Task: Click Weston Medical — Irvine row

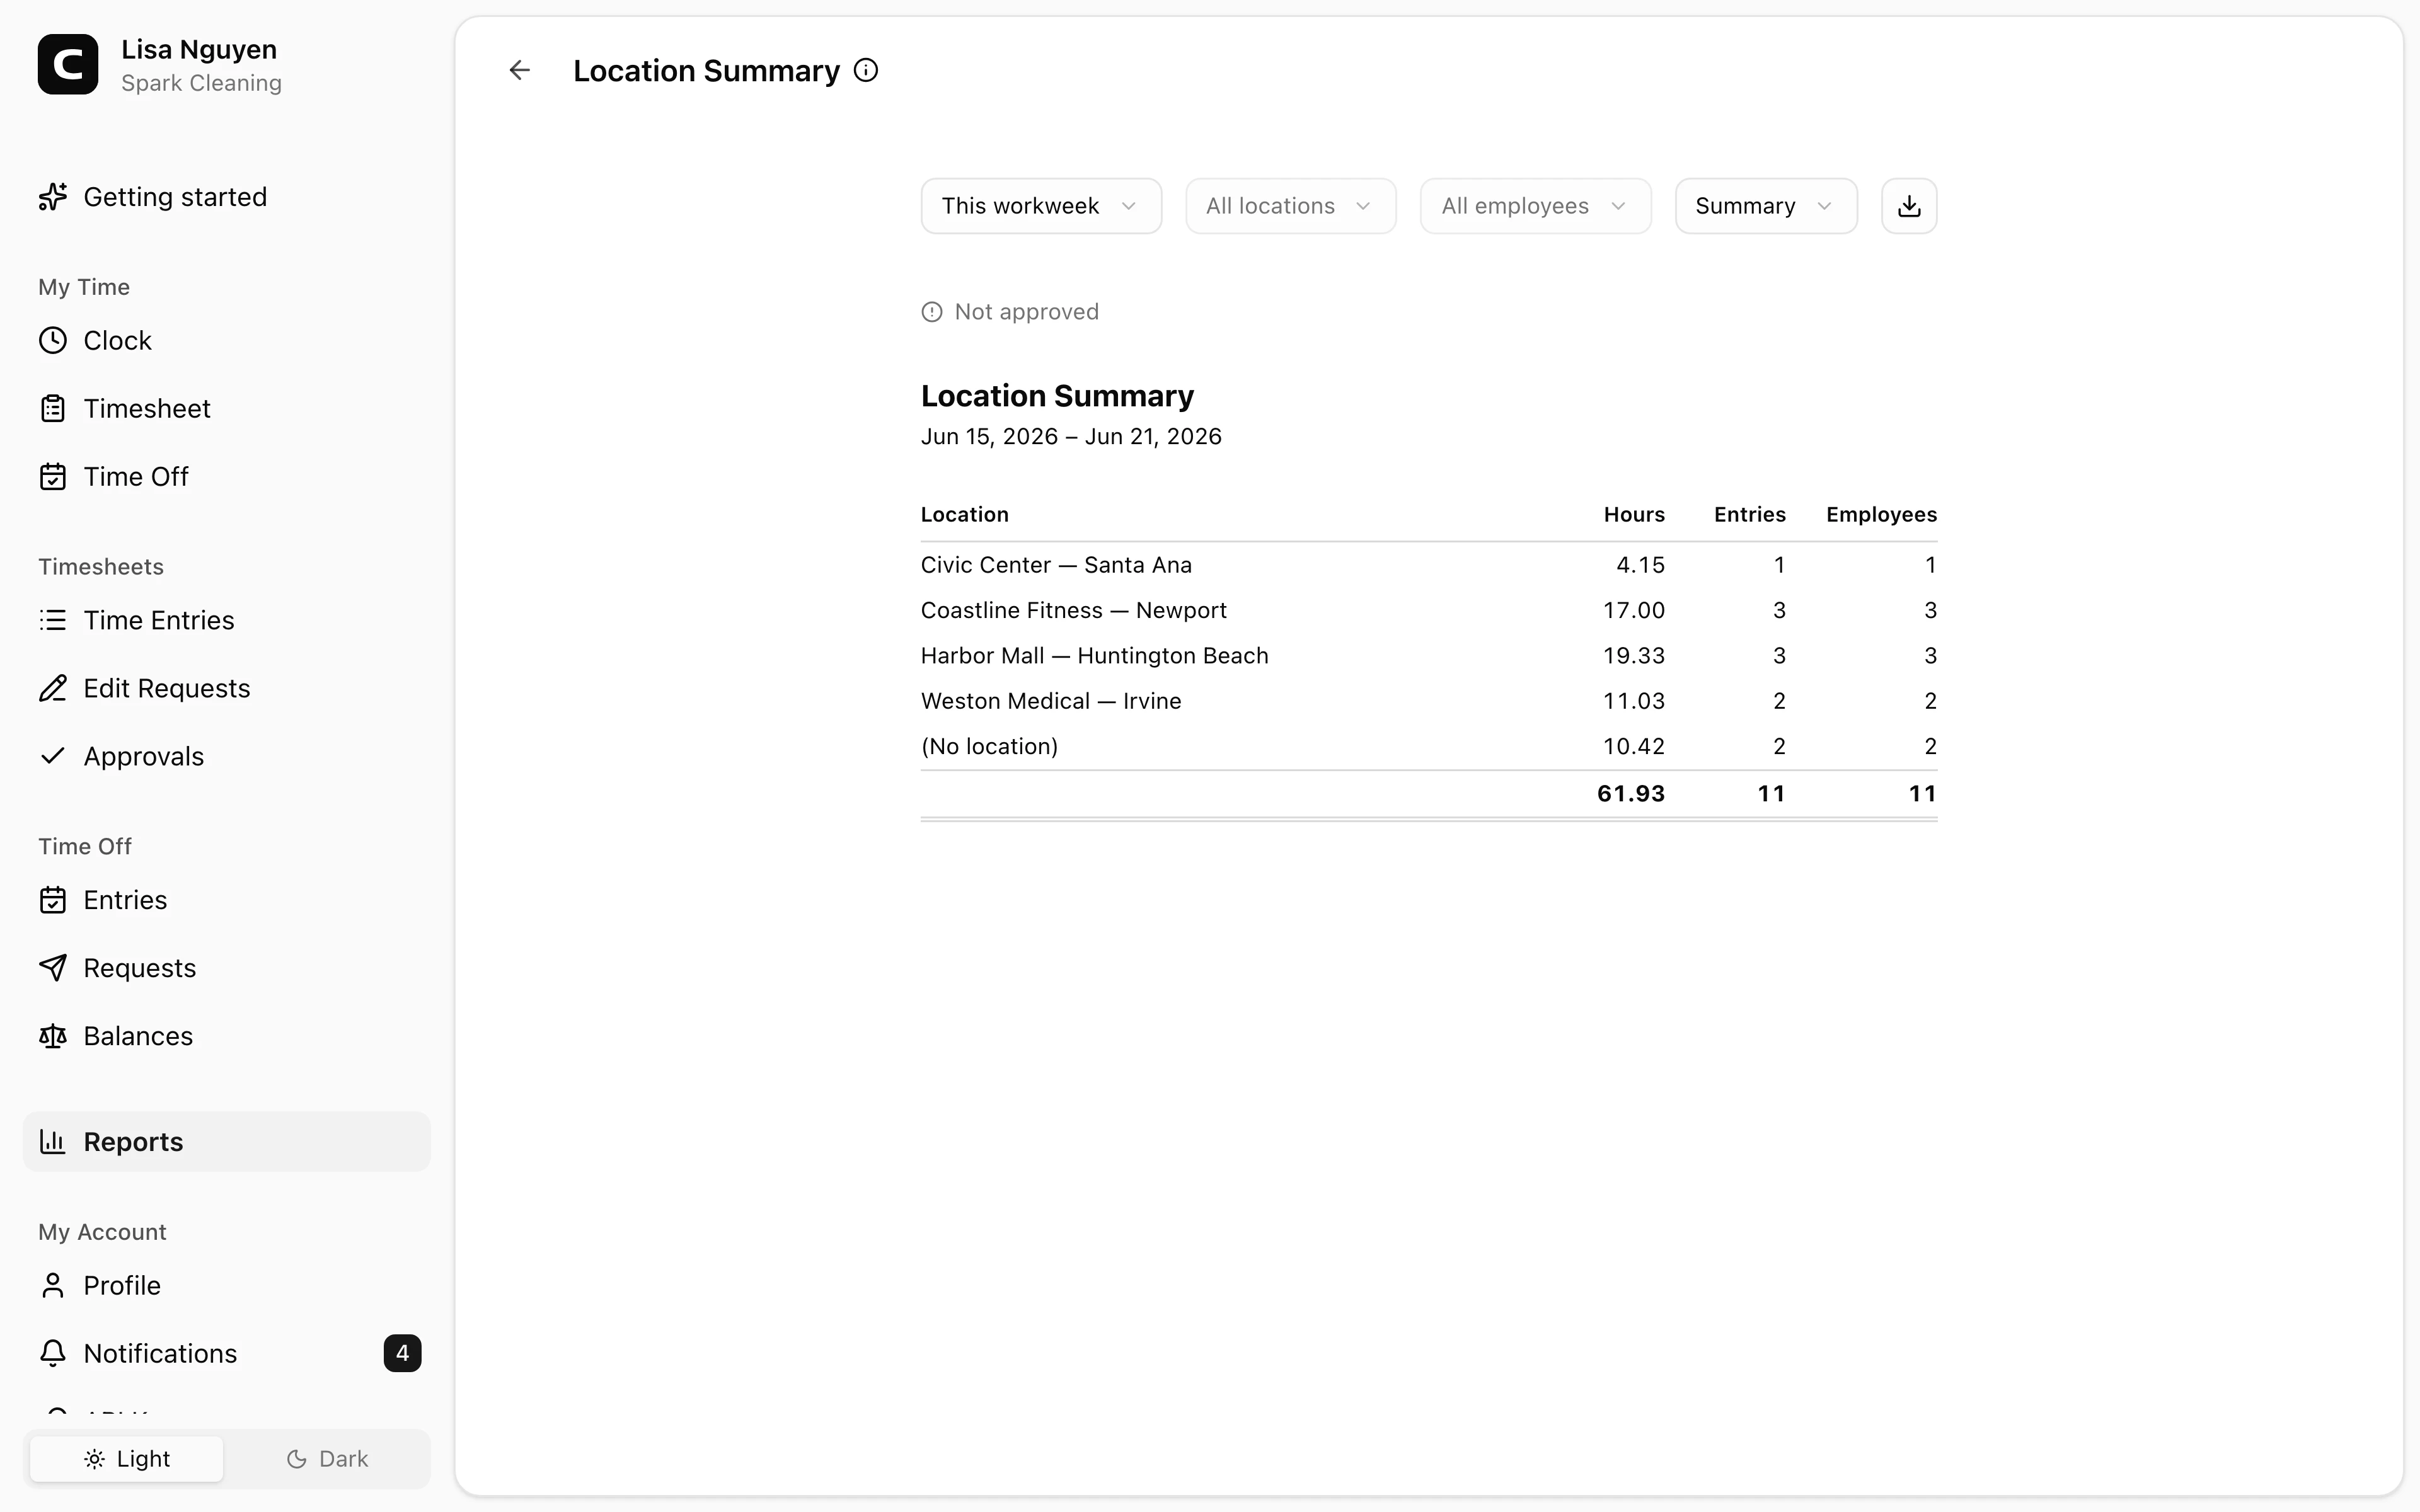Action: pos(1428,701)
